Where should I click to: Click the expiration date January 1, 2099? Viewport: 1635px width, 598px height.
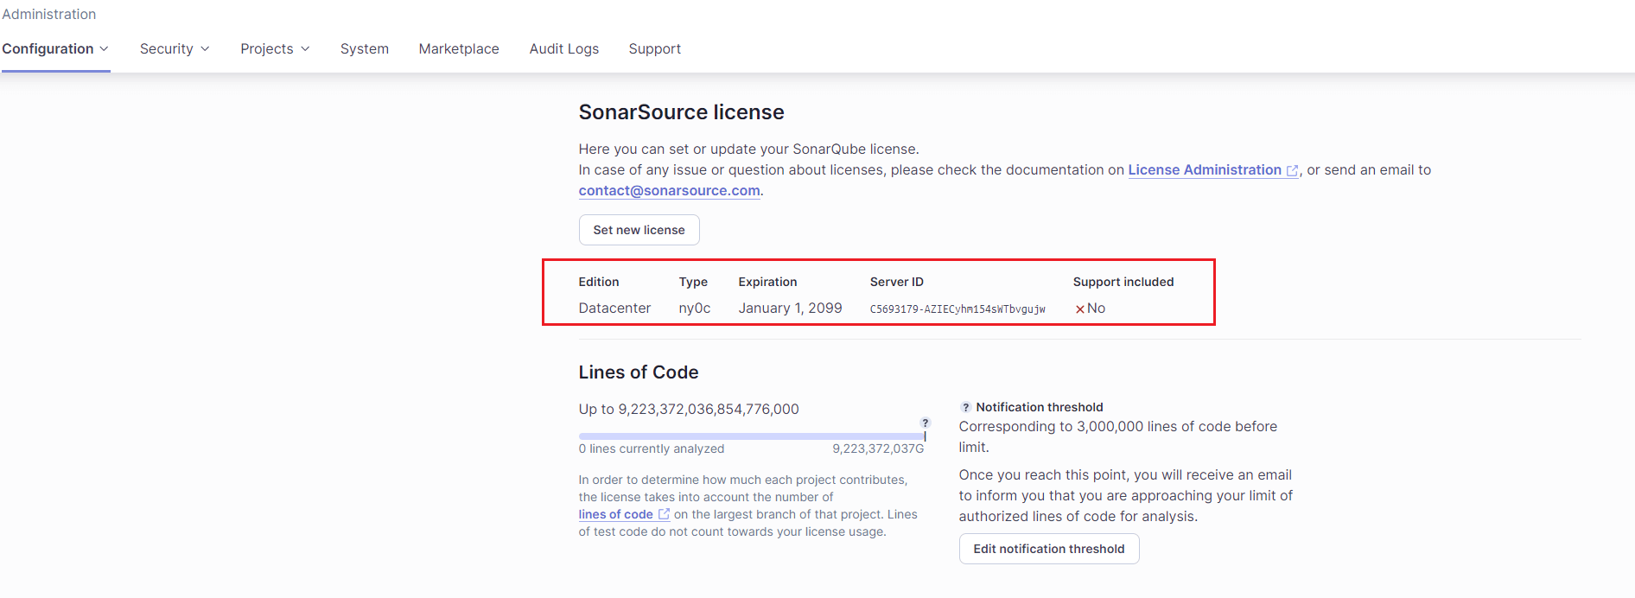pyautogui.click(x=790, y=308)
